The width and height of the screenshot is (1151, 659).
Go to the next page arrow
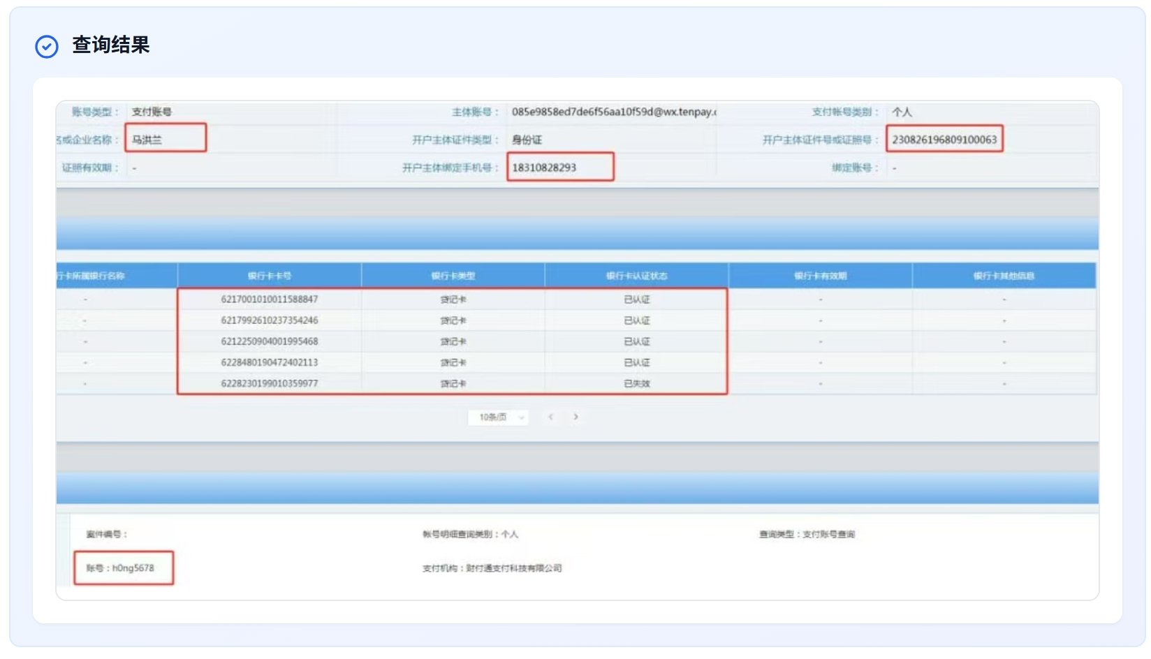pos(575,417)
